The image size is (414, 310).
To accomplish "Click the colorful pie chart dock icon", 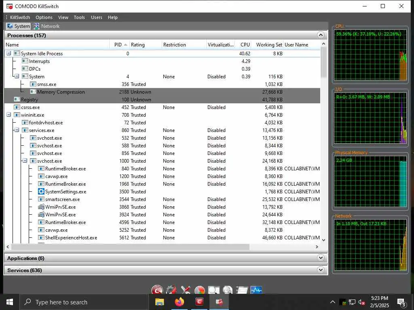I will (200, 290).
